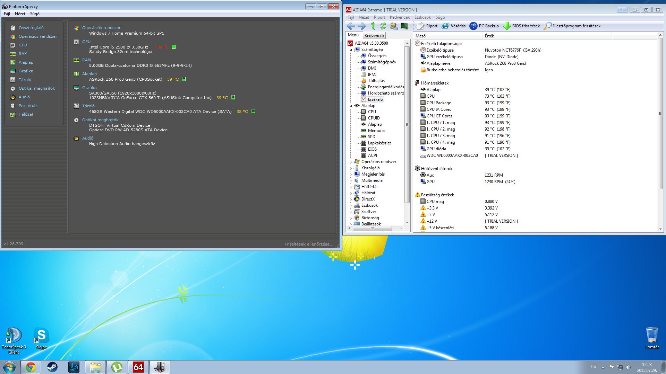Click the CPU temperature green indicator in Speccy
This screenshot has width=666, height=374.
click(174, 47)
